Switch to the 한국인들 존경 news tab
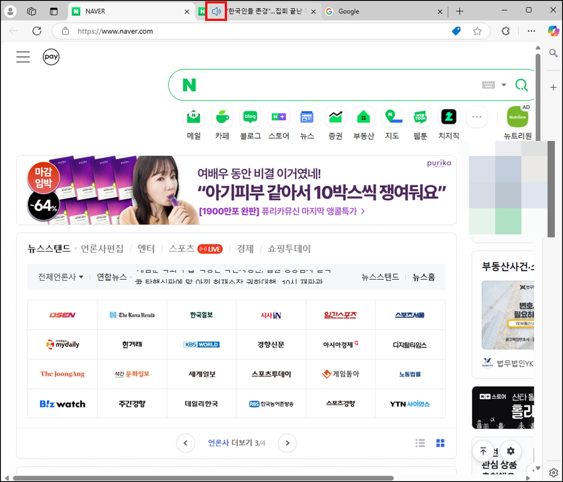563x482 pixels. [265, 12]
